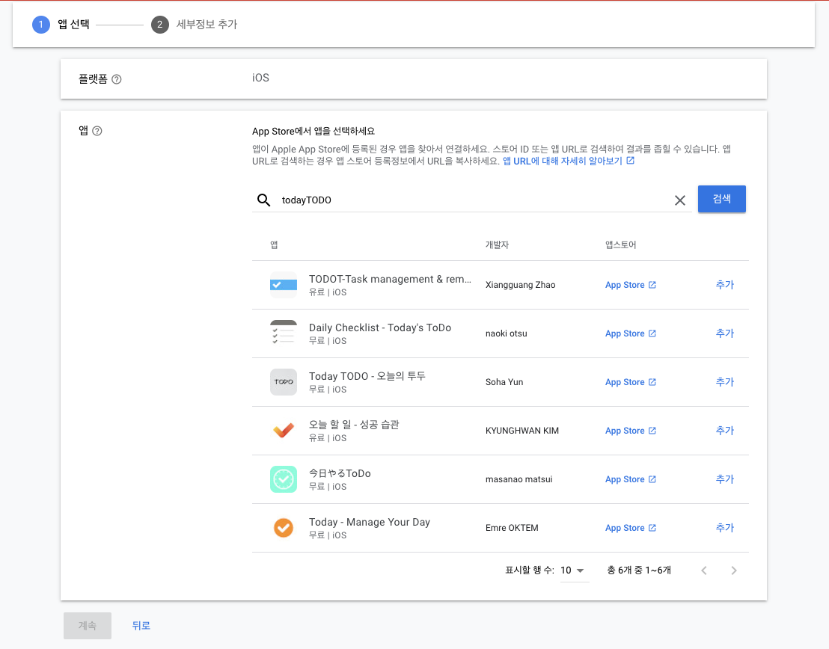
Task: Open the 앱 URL에 대해 자세히 알아보기 link
Action: click(569, 162)
